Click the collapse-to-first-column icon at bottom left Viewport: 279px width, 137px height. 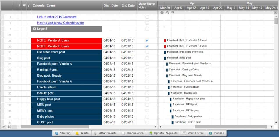pos(4,127)
